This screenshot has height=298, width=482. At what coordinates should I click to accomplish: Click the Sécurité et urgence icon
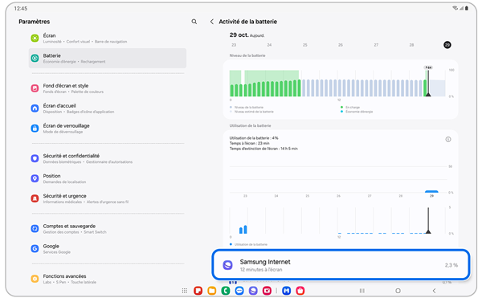(35, 198)
